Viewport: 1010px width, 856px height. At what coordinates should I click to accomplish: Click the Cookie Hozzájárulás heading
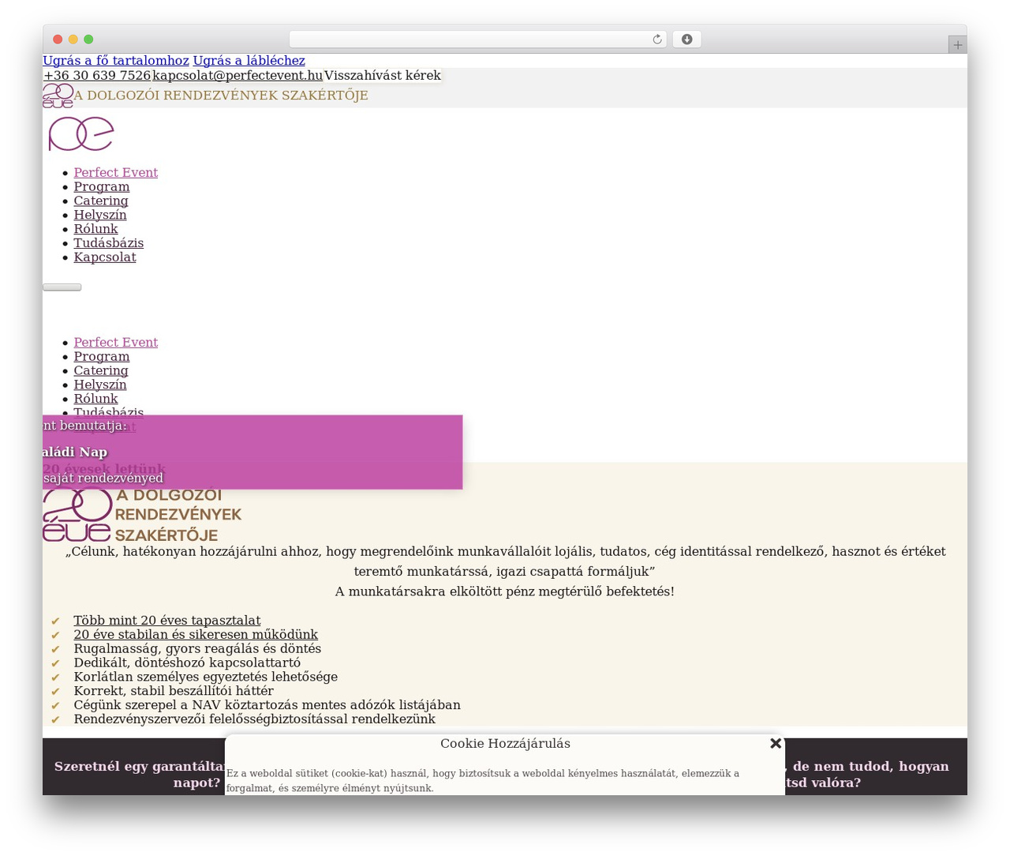(x=505, y=744)
